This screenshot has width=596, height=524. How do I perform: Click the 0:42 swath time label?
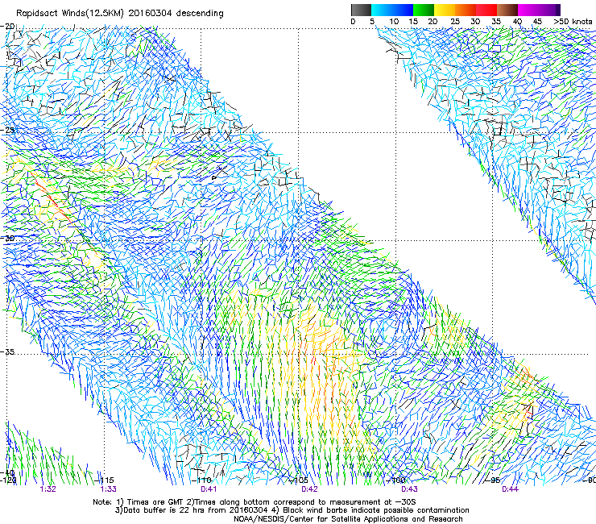pos(309,489)
